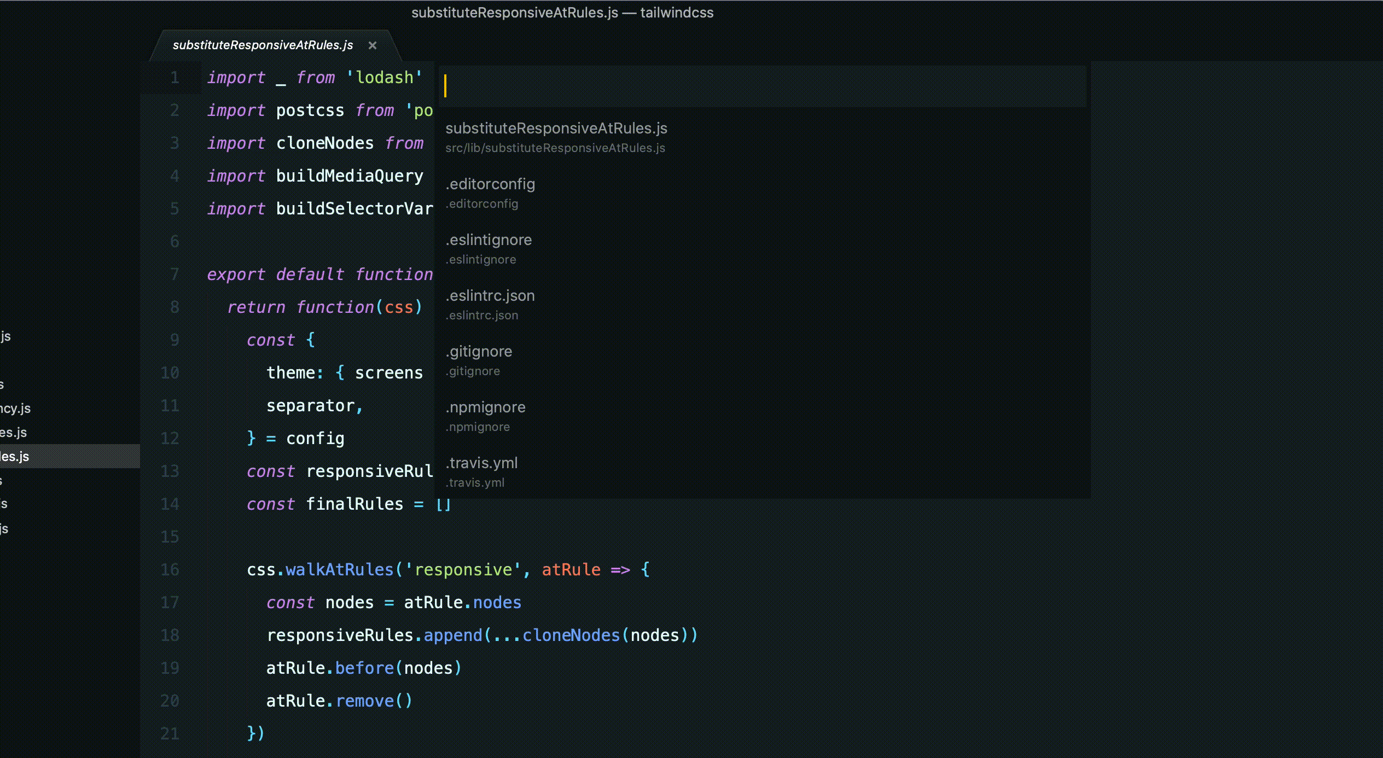Screen dimensions: 1383x758
Task: Switch to the substituteResponsiveAtRules.js tab
Action: coord(263,45)
